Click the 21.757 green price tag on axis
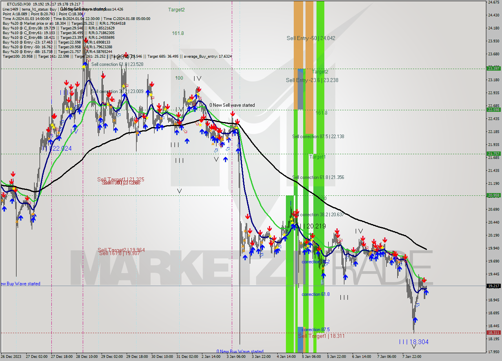 point(493,154)
